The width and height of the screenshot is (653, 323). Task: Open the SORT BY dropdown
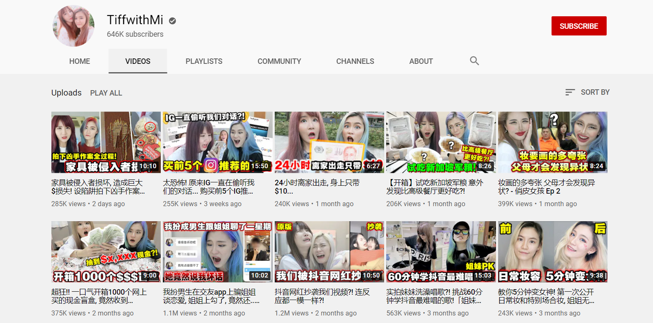(595, 92)
